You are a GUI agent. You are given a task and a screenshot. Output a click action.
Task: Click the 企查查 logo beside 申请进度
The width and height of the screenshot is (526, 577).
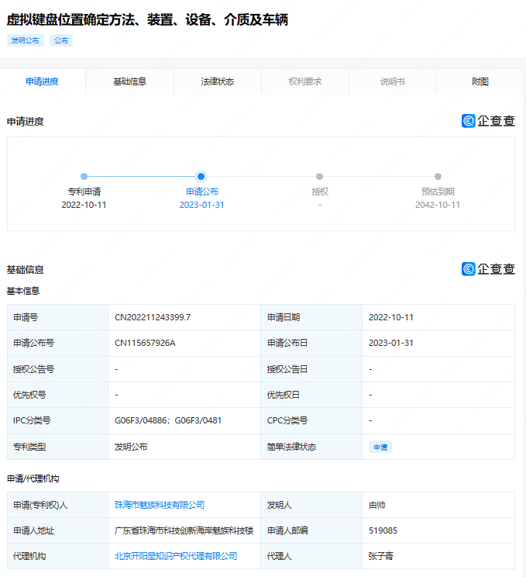pyautogui.click(x=488, y=121)
